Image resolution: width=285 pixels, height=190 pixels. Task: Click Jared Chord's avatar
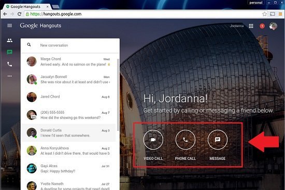[32, 97]
